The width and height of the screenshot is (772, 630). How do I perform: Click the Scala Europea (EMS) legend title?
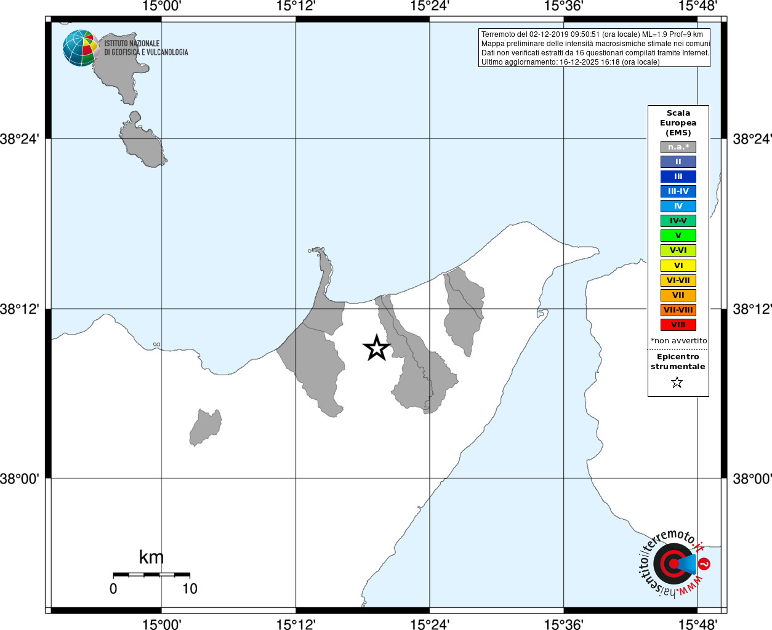click(678, 123)
